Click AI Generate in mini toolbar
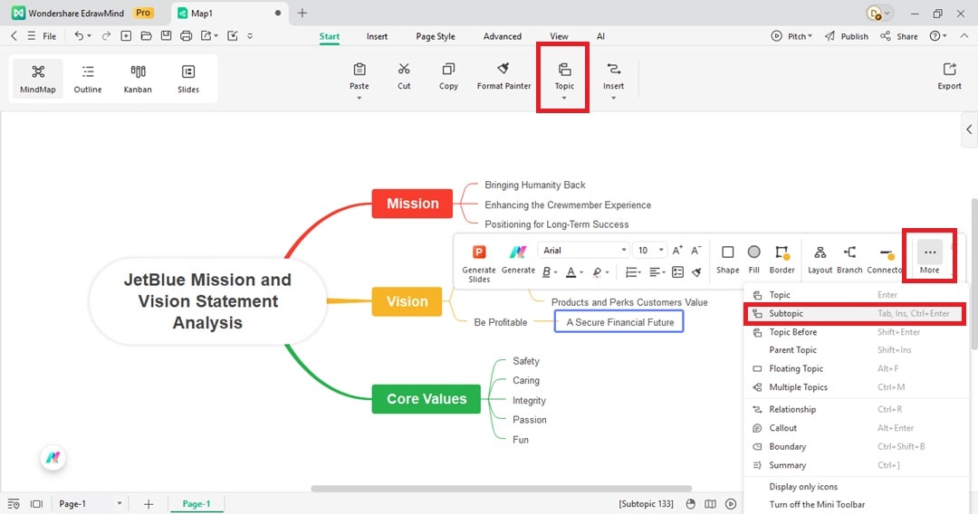The image size is (978, 514). 518,259
